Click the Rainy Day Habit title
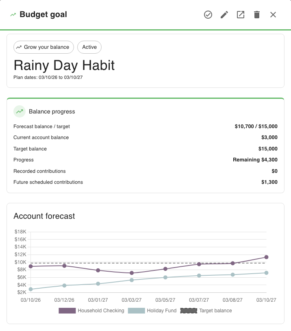Viewport: 291px width, 331px height. (64, 65)
